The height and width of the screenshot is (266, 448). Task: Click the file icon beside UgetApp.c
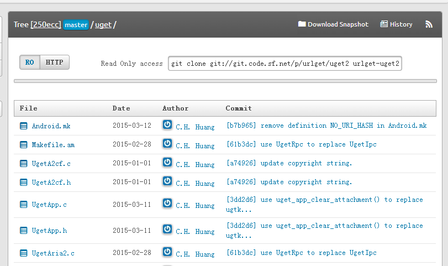(24, 205)
